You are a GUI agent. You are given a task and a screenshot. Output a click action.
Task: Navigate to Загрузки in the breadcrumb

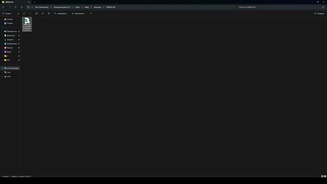[98, 7]
